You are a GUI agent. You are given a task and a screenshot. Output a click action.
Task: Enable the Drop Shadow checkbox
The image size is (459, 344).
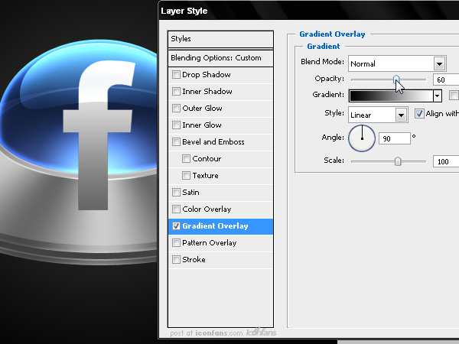tap(176, 75)
